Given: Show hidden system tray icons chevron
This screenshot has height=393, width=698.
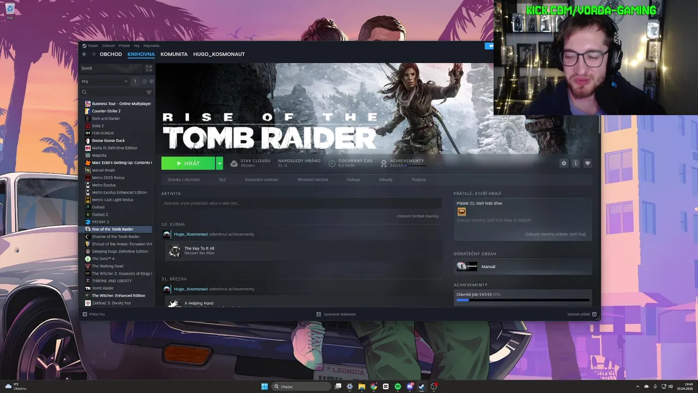Looking at the screenshot, I should [x=639, y=386].
